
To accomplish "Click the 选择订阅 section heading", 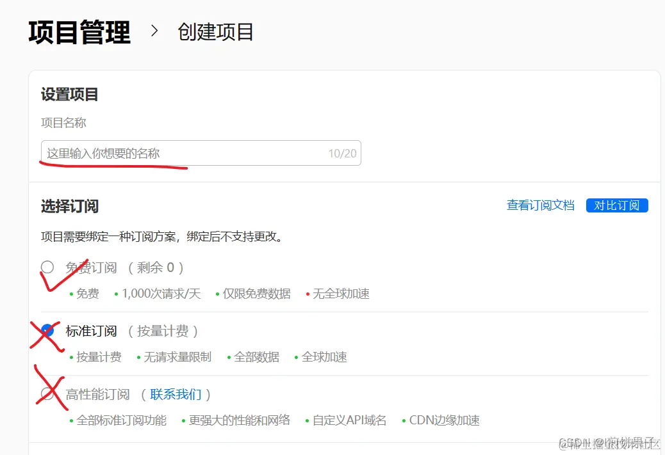I will tap(70, 206).
